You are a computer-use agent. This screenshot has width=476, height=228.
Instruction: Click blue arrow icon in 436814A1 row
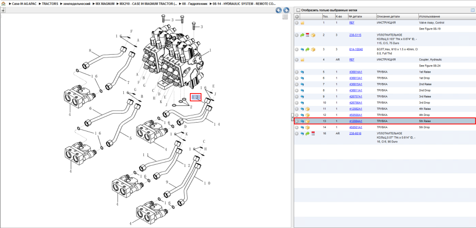(302, 72)
